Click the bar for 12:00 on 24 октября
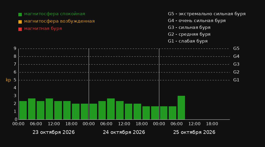Image resolution: width=265 pixels, height=147 pixels. click(129, 112)
